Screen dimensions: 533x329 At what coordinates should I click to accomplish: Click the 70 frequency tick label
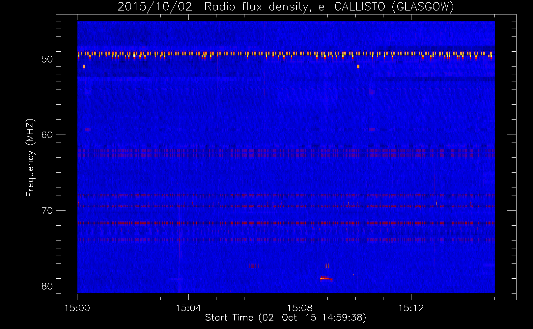pos(47,211)
